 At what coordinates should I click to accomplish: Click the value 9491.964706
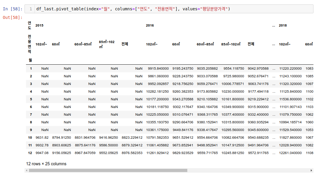tap(258, 145)
